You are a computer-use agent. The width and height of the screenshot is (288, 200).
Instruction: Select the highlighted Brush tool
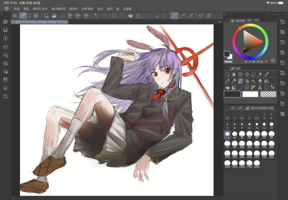click(240, 81)
